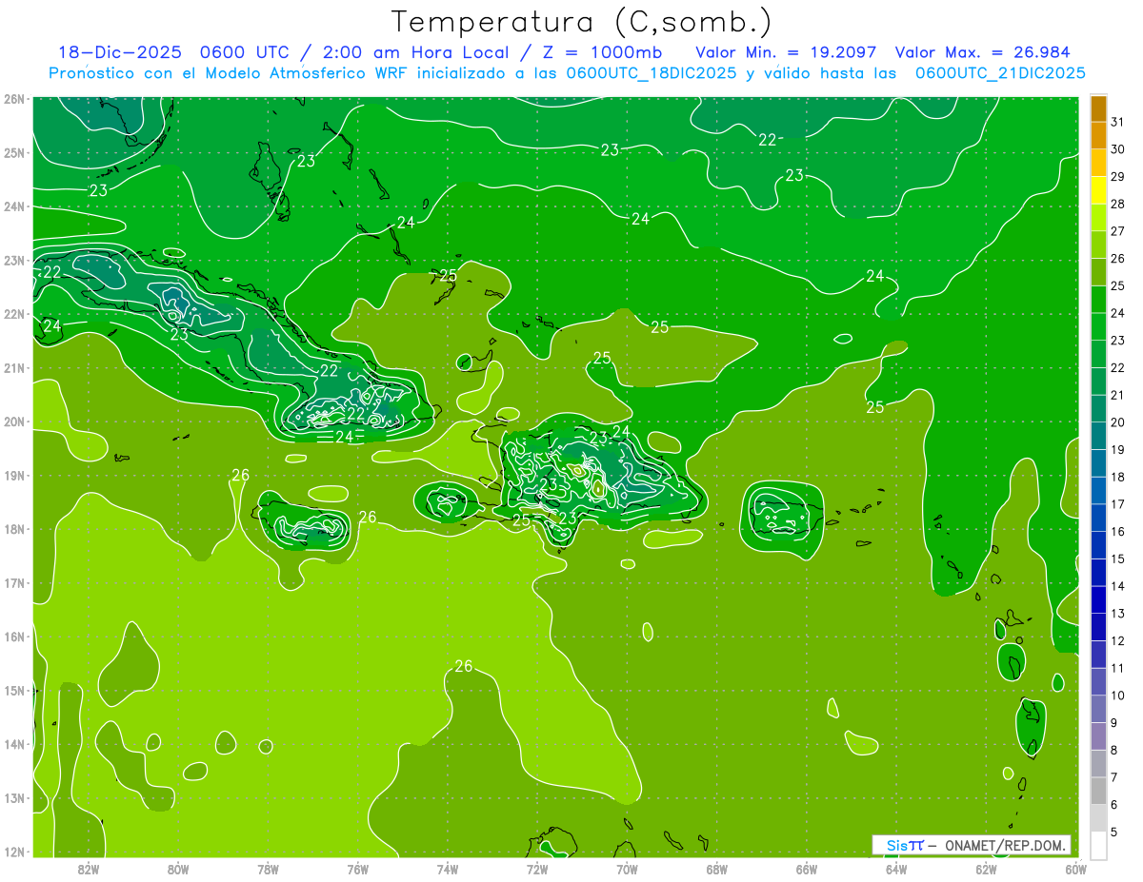Click the '68W' longitude axis label
This screenshot has height=882, width=1143.
click(x=717, y=869)
